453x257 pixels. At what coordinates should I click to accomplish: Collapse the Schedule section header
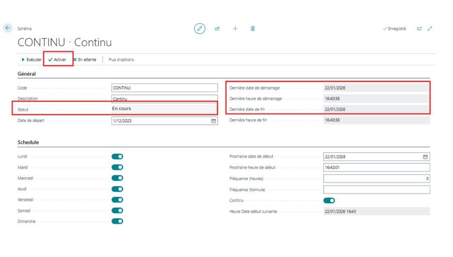pyautogui.click(x=28, y=143)
